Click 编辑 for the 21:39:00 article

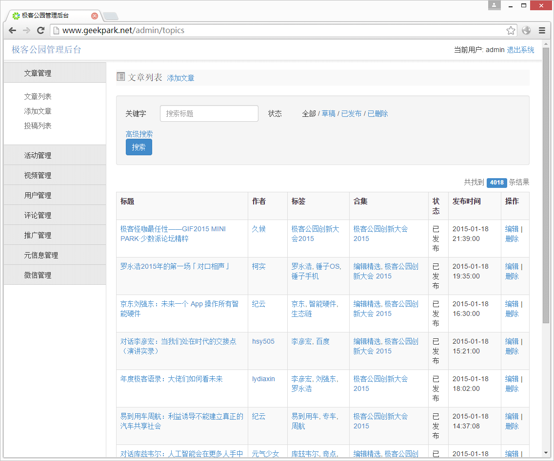512,229
